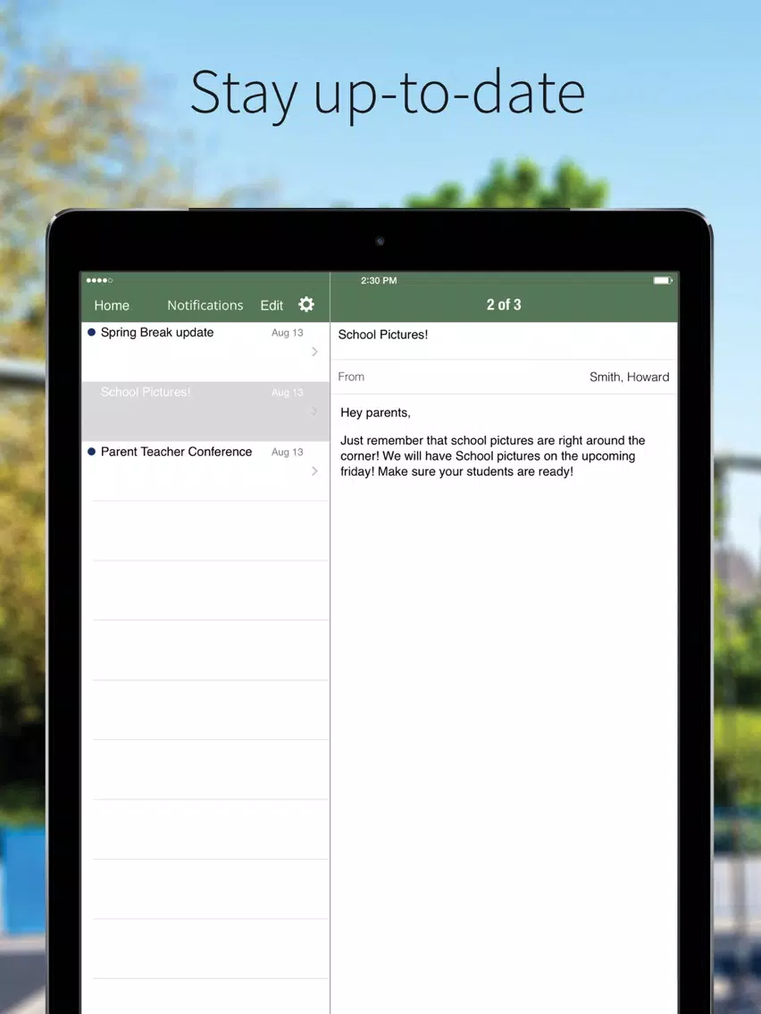This screenshot has height=1014, width=761.
Task: Click the message body paragraph
Action: tap(492, 456)
